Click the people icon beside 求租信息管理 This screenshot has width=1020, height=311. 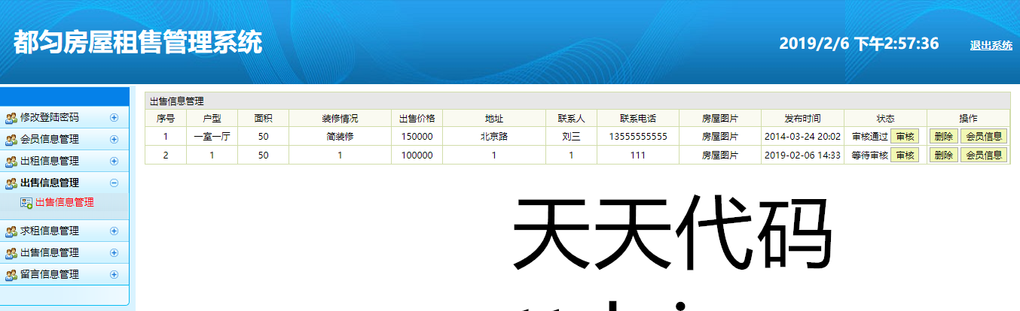(x=11, y=231)
